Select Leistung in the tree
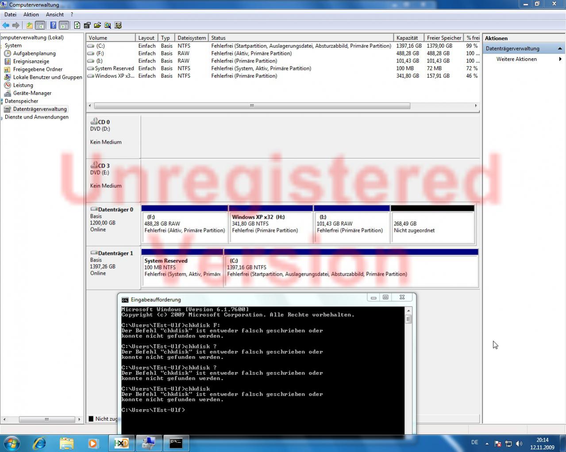 [x=23, y=85]
